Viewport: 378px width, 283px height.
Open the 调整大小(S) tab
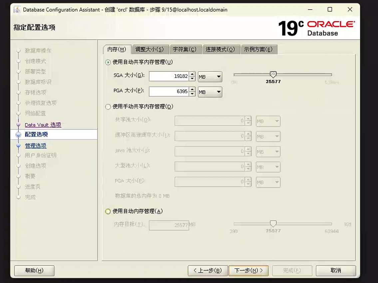(x=150, y=49)
